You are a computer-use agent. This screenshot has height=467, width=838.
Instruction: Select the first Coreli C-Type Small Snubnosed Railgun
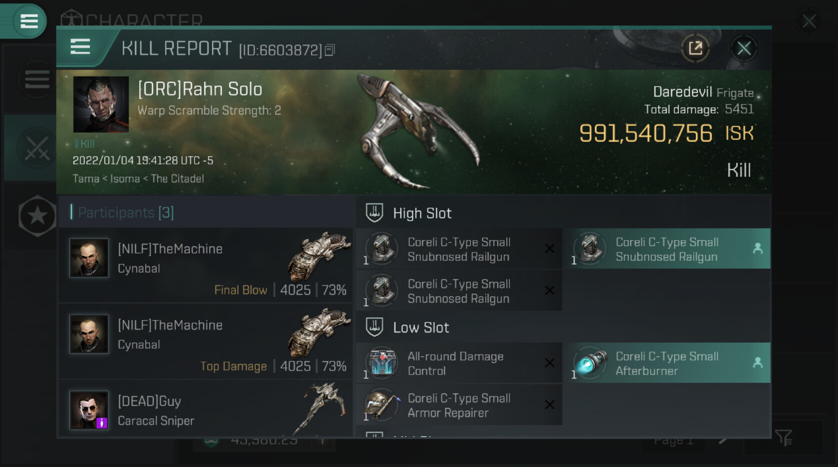[x=458, y=249]
